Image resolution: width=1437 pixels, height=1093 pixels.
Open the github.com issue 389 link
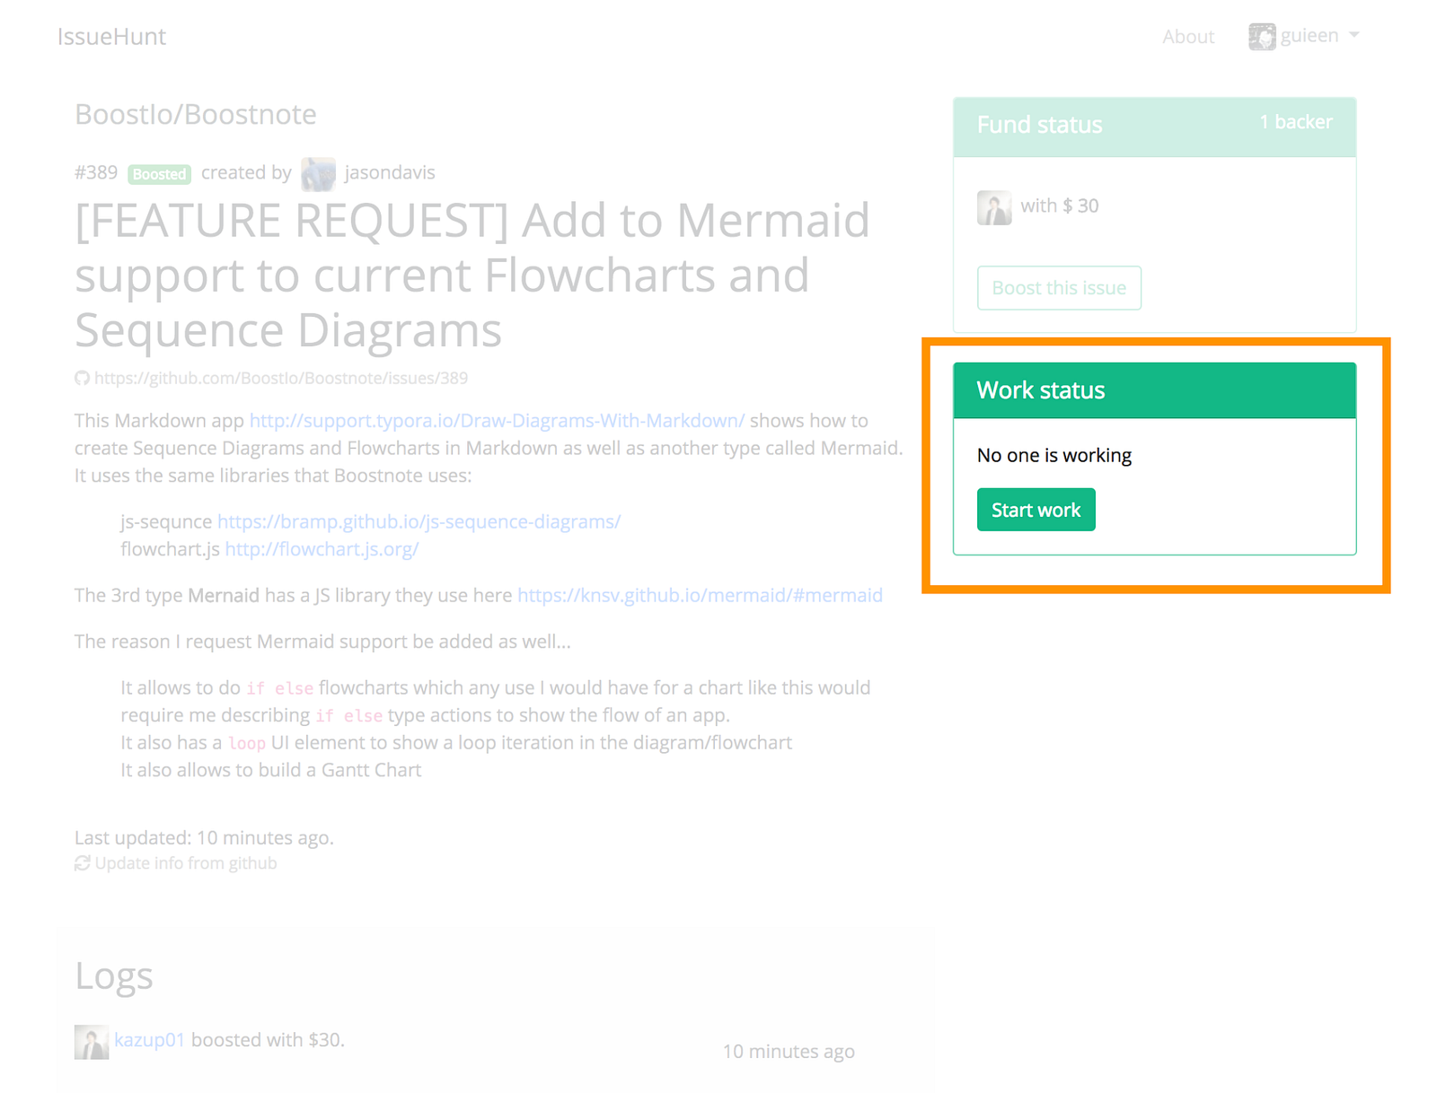click(281, 379)
